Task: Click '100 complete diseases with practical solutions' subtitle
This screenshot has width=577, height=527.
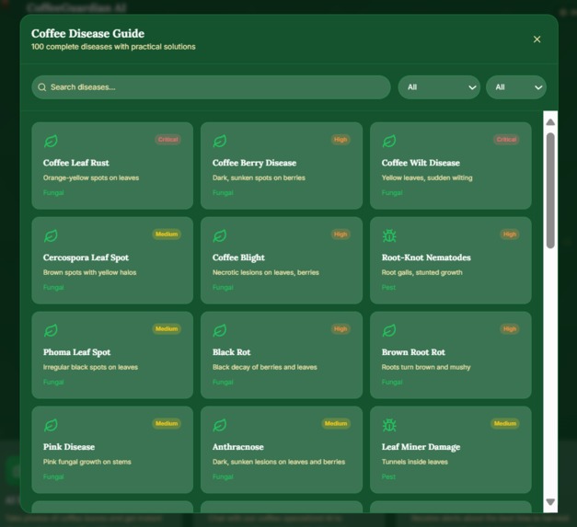Action: click(113, 47)
